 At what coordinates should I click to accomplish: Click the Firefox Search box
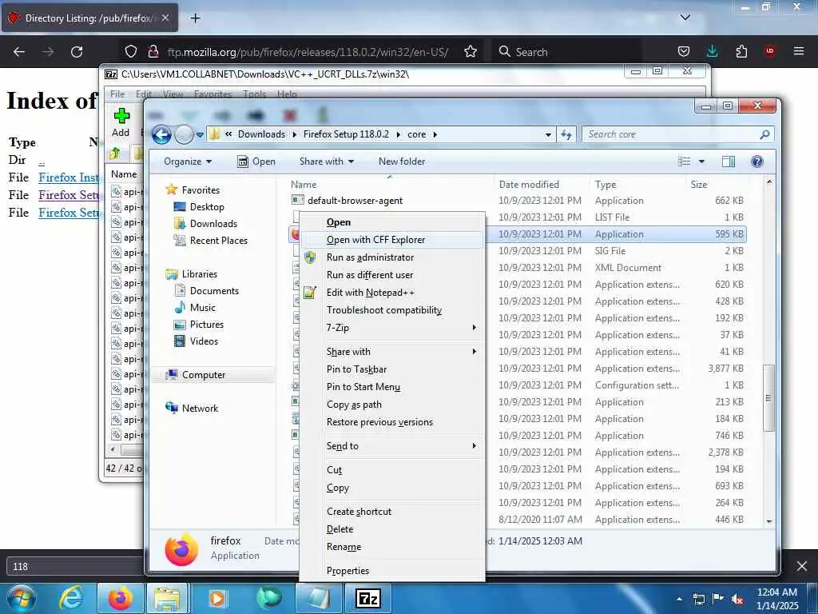[x=568, y=52]
